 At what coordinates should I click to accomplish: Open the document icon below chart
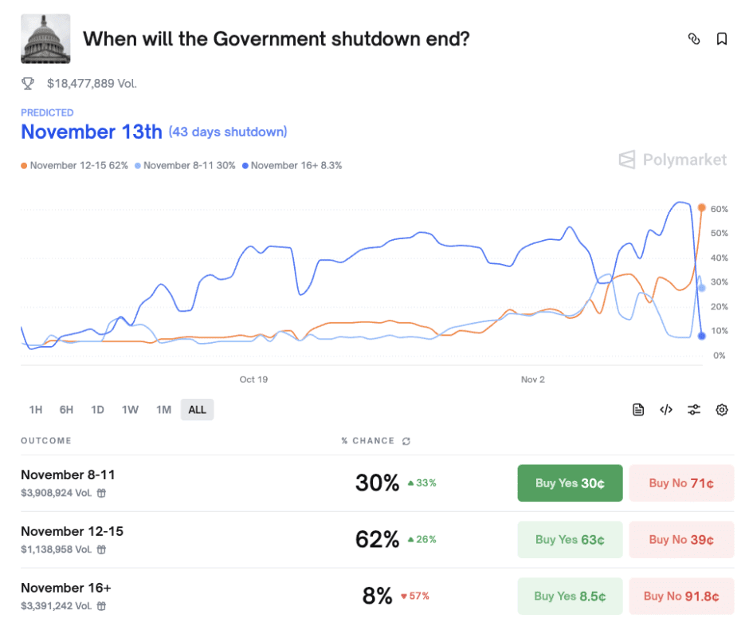pos(638,410)
